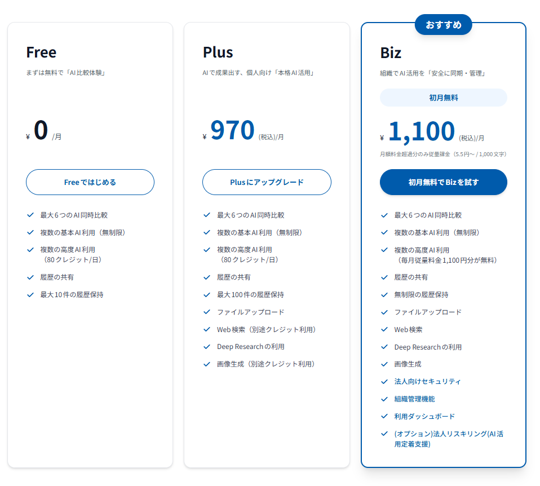Click the 970 yen price text
The width and height of the screenshot is (540, 486).
click(232, 130)
